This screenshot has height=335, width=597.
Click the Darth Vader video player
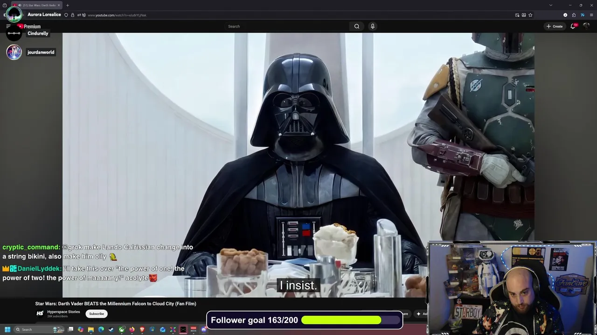coord(298,165)
